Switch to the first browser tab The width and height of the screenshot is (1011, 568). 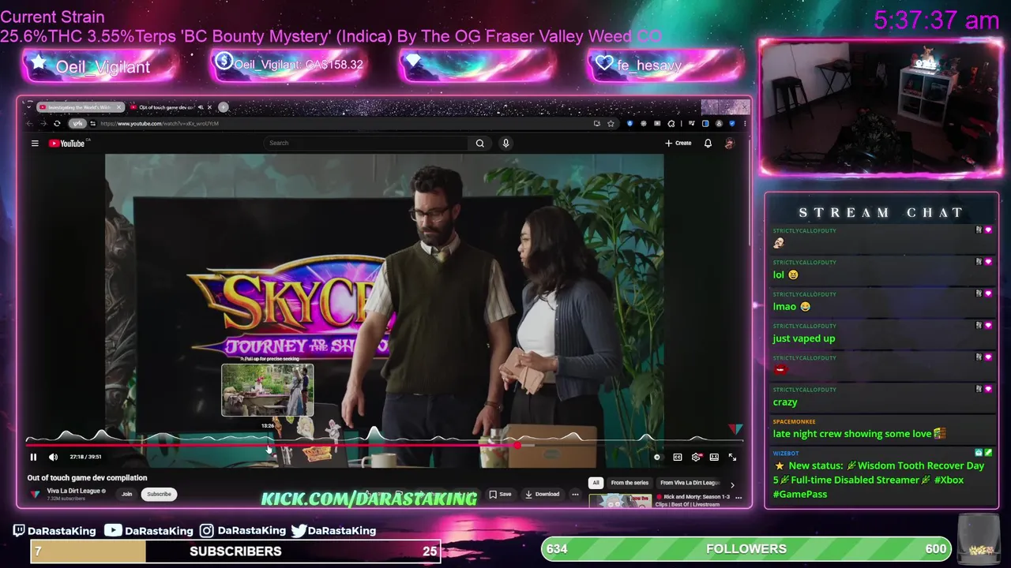80,107
